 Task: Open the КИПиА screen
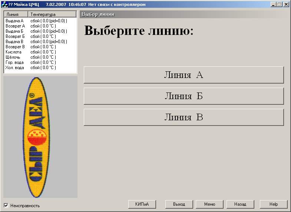coord(142,204)
